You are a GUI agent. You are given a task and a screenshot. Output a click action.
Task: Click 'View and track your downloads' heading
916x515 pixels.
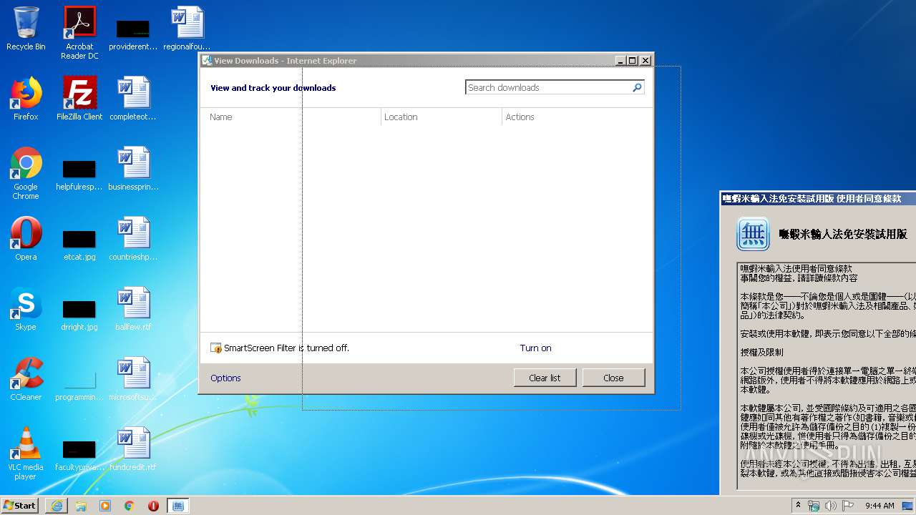[273, 88]
